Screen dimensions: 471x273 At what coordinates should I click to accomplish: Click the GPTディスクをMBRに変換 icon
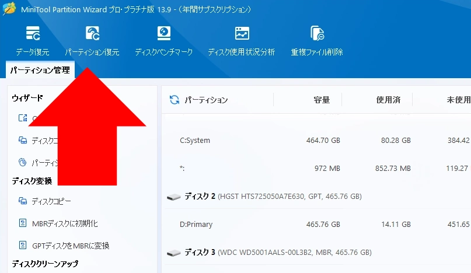[23, 246]
